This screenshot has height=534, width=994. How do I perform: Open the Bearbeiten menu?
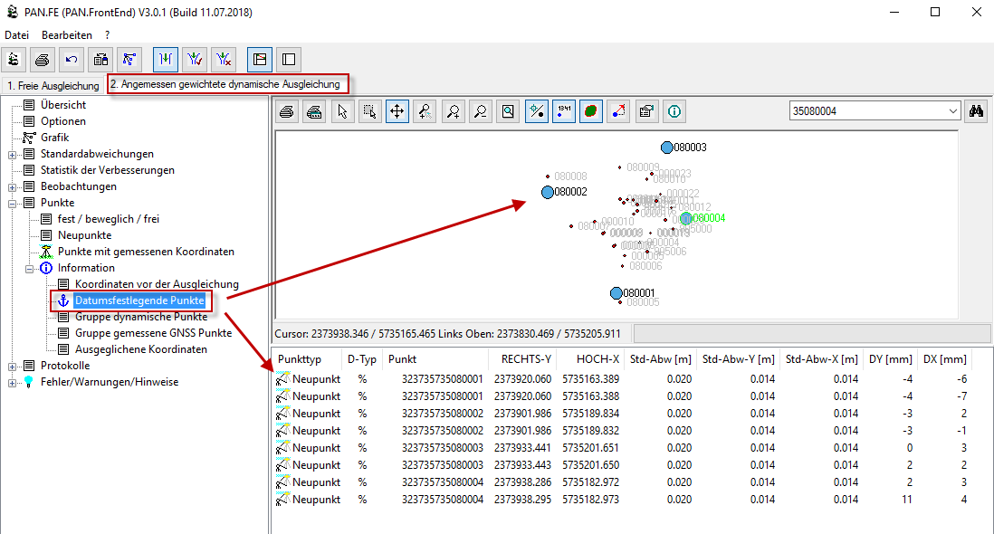point(67,34)
